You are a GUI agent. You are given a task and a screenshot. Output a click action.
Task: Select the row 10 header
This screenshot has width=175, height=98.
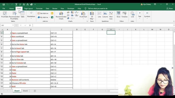(2, 59)
